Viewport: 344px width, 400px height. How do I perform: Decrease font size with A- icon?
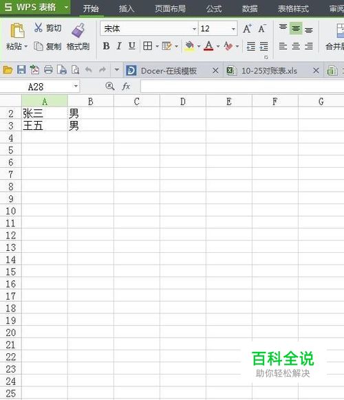pos(262,29)
